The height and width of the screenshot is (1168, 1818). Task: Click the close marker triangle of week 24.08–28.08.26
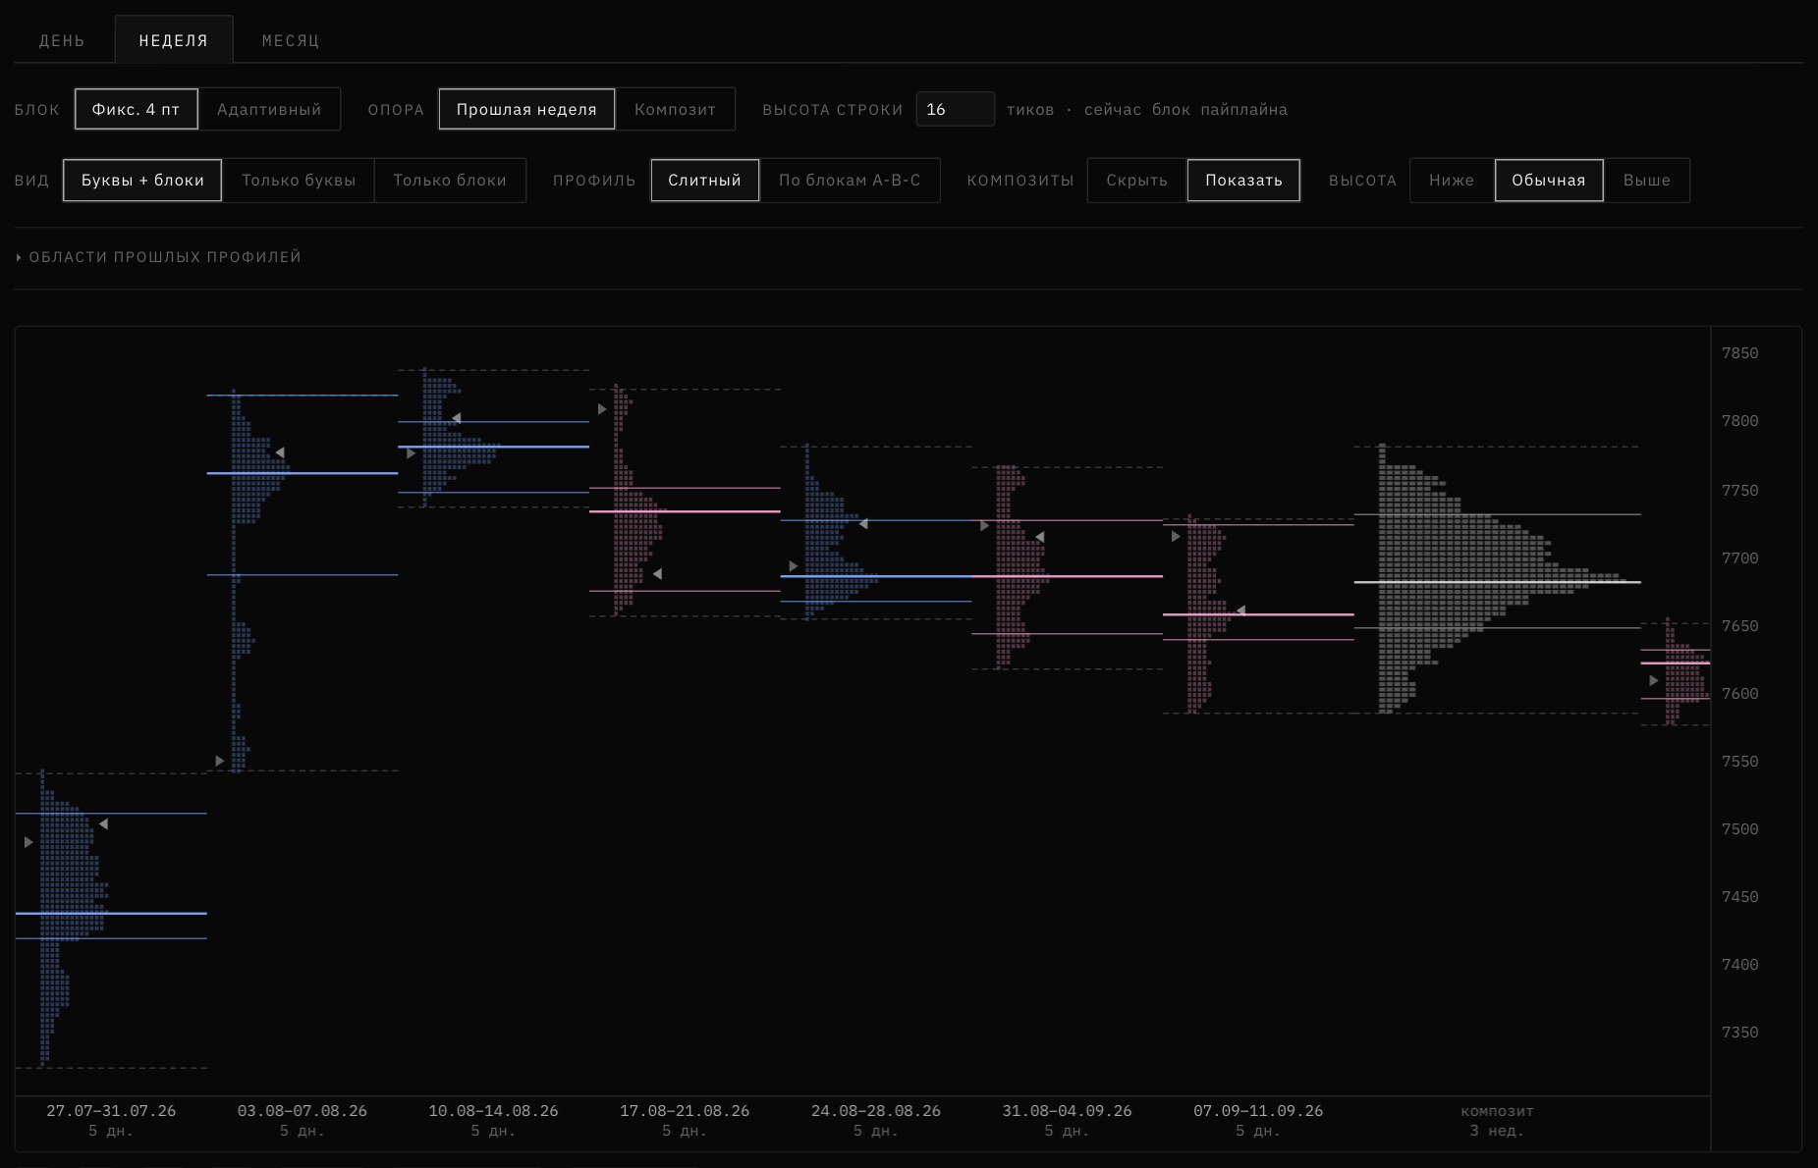tap(863, 524)
